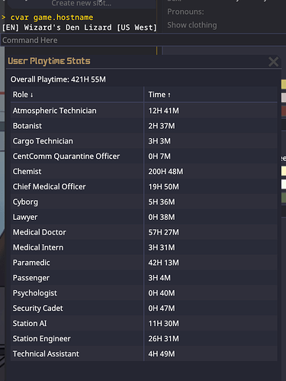
Task: Click the 11H 30M time value
Action: pyautogui.click(x=163, y=324)
